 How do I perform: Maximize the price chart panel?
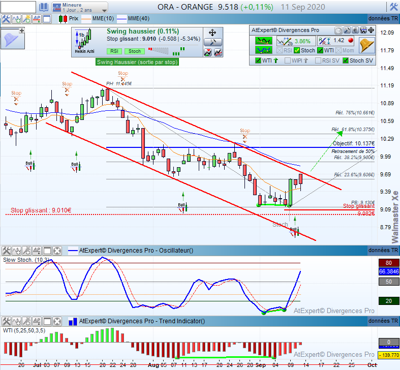tap(47, 19)
